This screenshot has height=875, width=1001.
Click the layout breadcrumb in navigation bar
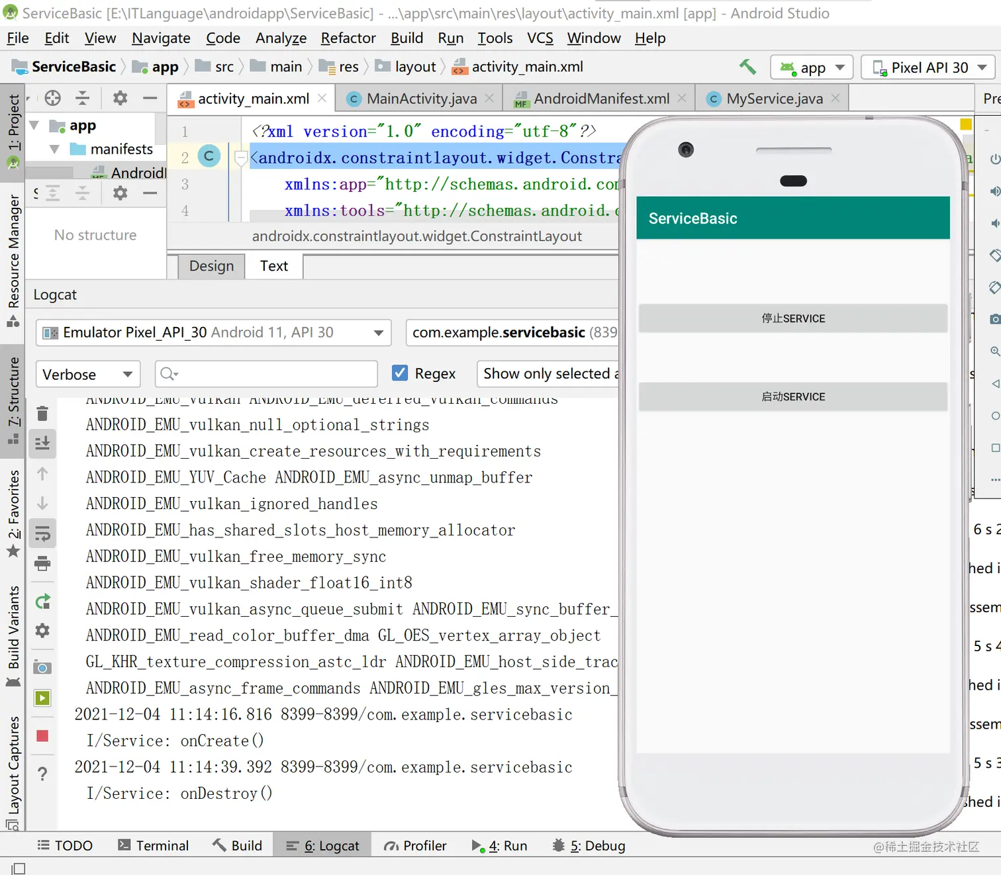(x=405, y=66)
